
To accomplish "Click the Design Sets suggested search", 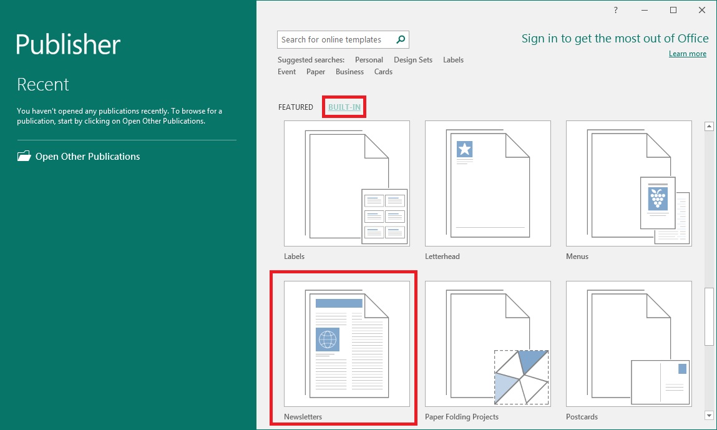I will click(x=413, y=60).
